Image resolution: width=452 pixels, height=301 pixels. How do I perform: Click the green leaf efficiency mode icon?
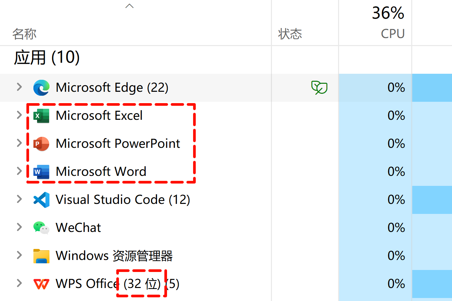pyautogui.click(x=319, y=88)
